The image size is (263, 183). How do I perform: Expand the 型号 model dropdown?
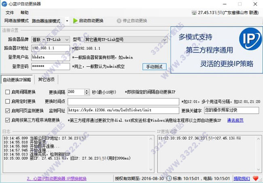tap(165, 40)
